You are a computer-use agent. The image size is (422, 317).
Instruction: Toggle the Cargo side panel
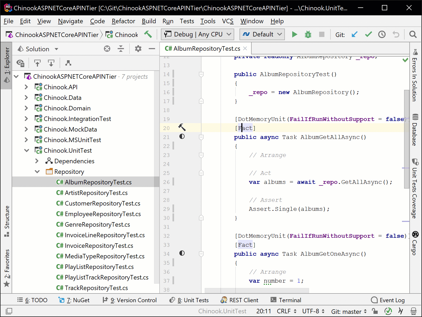(x=415, y=243)
